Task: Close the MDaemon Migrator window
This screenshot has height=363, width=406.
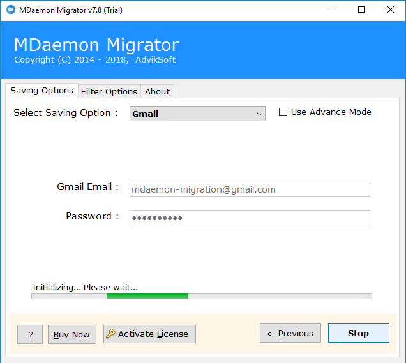Action: 391,10
